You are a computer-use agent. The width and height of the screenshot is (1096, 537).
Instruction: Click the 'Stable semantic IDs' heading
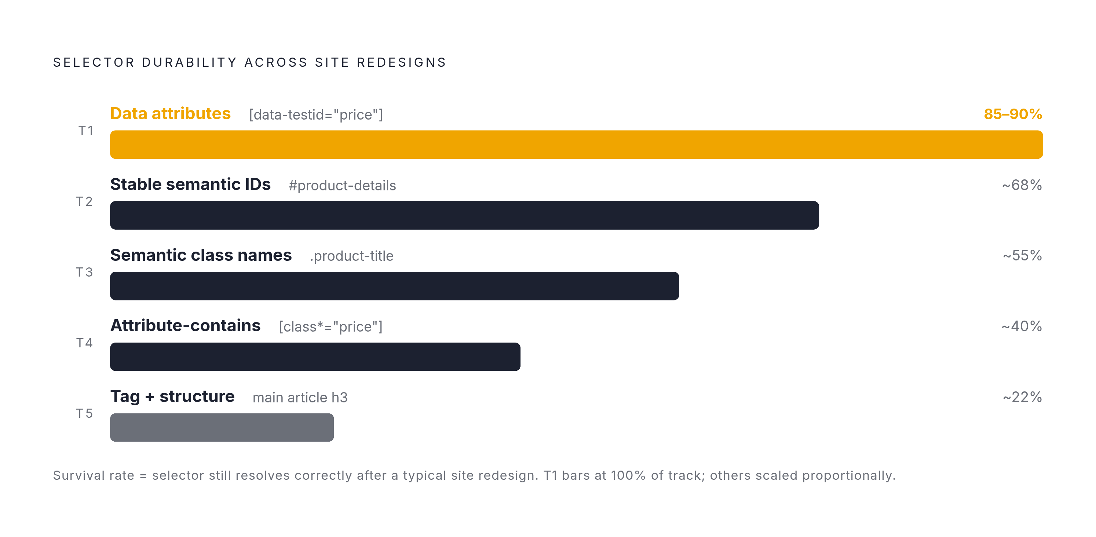(190, 184)
